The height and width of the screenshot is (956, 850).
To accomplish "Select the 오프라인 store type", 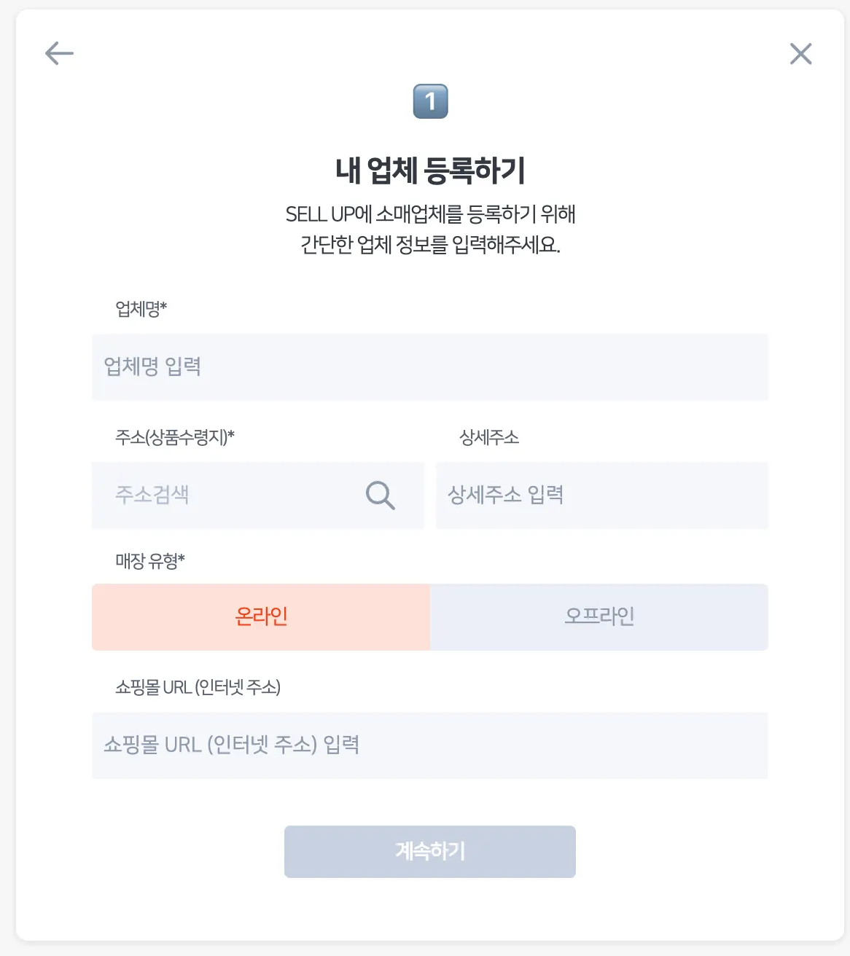I will click(x=599, y=616).
